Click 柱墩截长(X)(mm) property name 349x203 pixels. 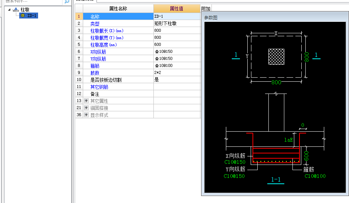click(x=107, y=31)
